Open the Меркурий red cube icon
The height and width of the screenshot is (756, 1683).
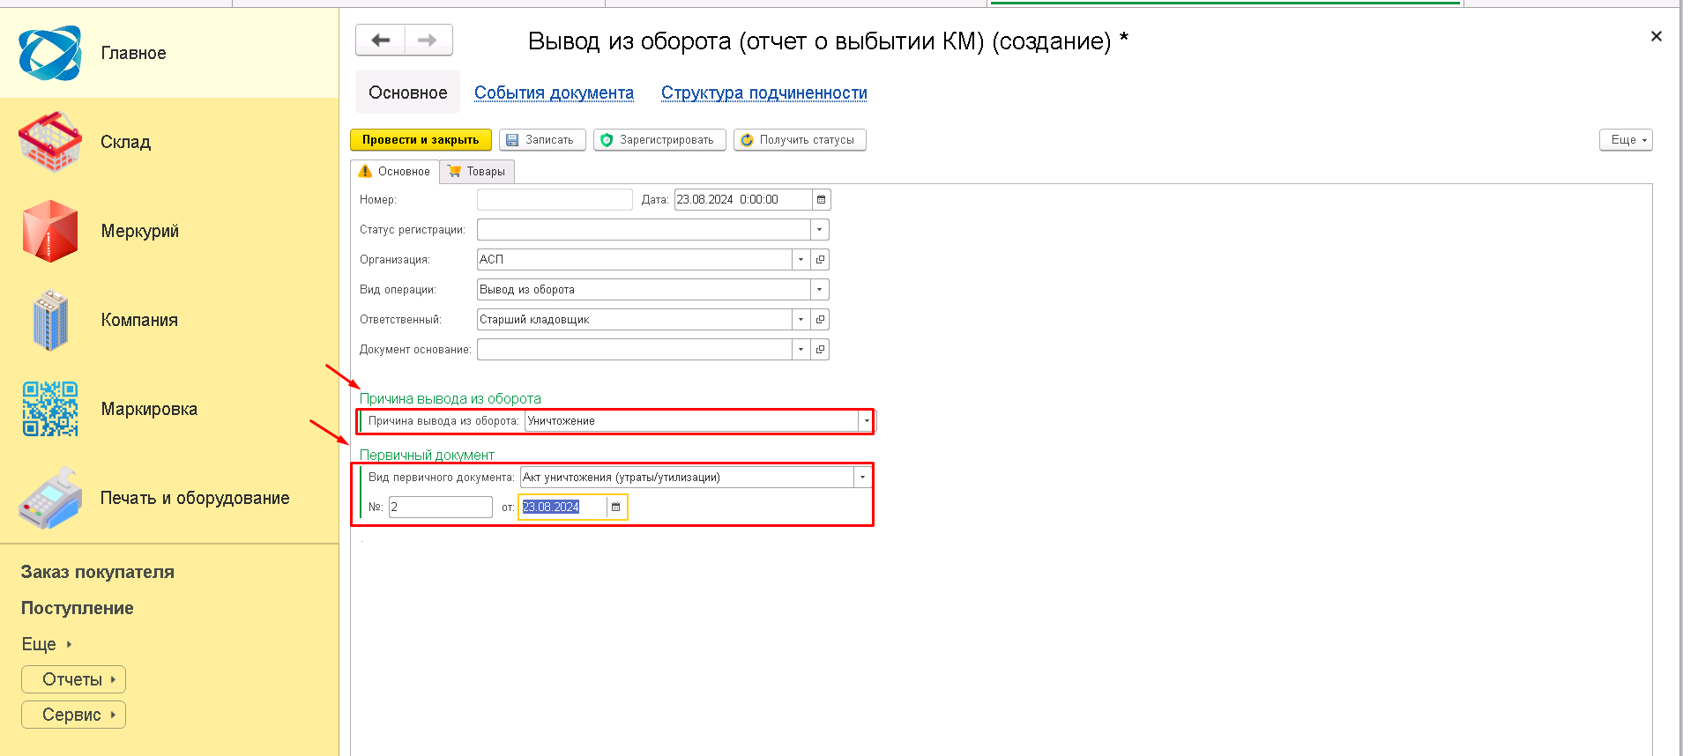(50, 231)
